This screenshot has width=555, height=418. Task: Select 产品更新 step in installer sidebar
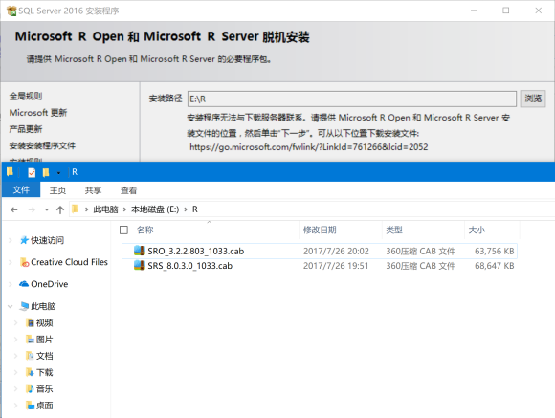click(x=26, y=129)
